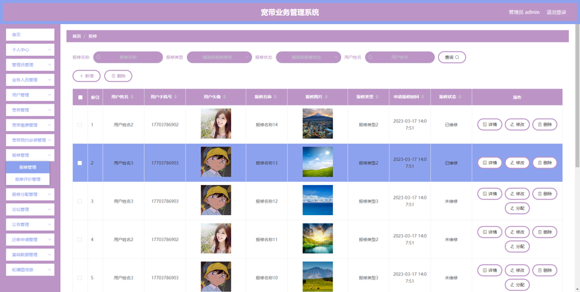Check the checkbox for row 4
The height and width of the screenshot is (292, 580).
[80, 240]
